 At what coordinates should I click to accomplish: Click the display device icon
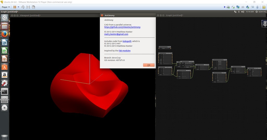[x=252, y=7]
